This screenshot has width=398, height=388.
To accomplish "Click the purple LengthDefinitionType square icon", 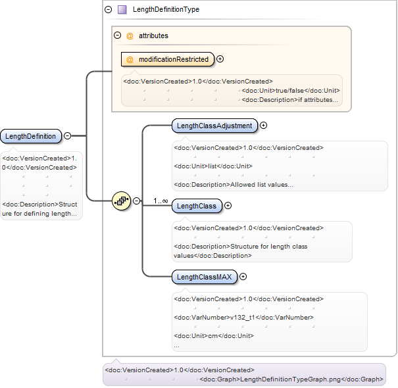I will click(x=122, y=10).
